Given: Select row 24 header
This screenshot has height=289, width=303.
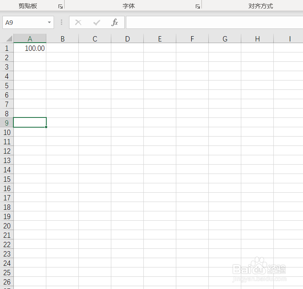Looking at the screenshot, I should coord(7,263).
